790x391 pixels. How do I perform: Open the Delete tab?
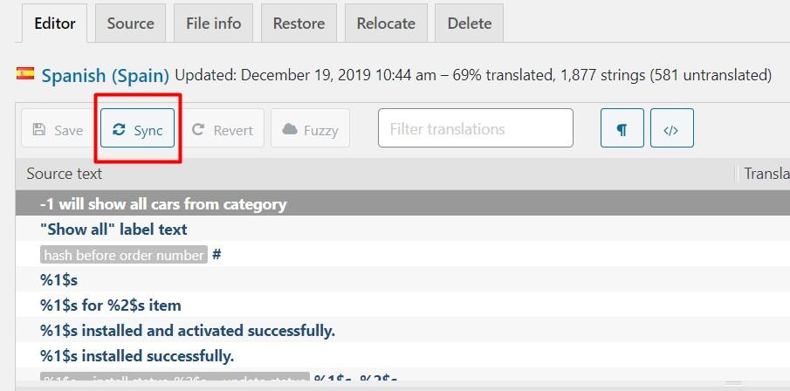pos(470,24)
